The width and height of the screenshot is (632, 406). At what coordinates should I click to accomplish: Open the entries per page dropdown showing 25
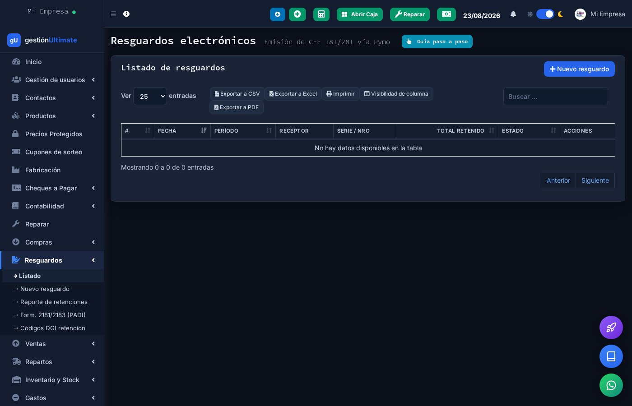click(x=150, y=96)
